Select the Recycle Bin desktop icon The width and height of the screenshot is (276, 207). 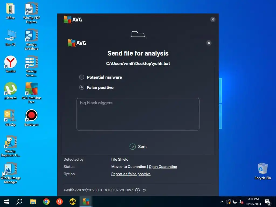point(263,171)
